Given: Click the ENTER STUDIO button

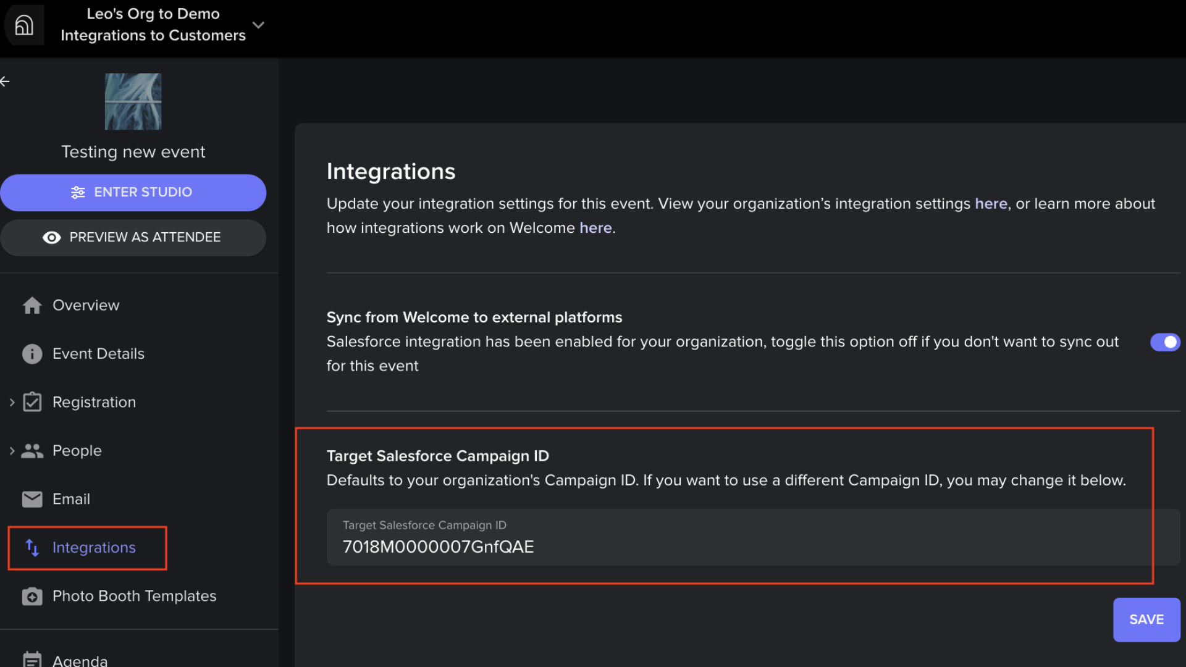Looking at the screenshot, I should click(x=133, y=193).
